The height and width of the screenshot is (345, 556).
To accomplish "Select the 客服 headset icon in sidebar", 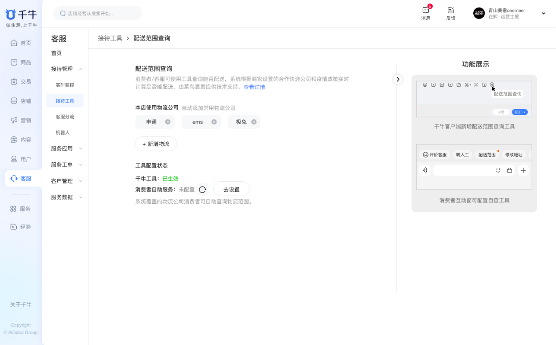I will point(14,179).
